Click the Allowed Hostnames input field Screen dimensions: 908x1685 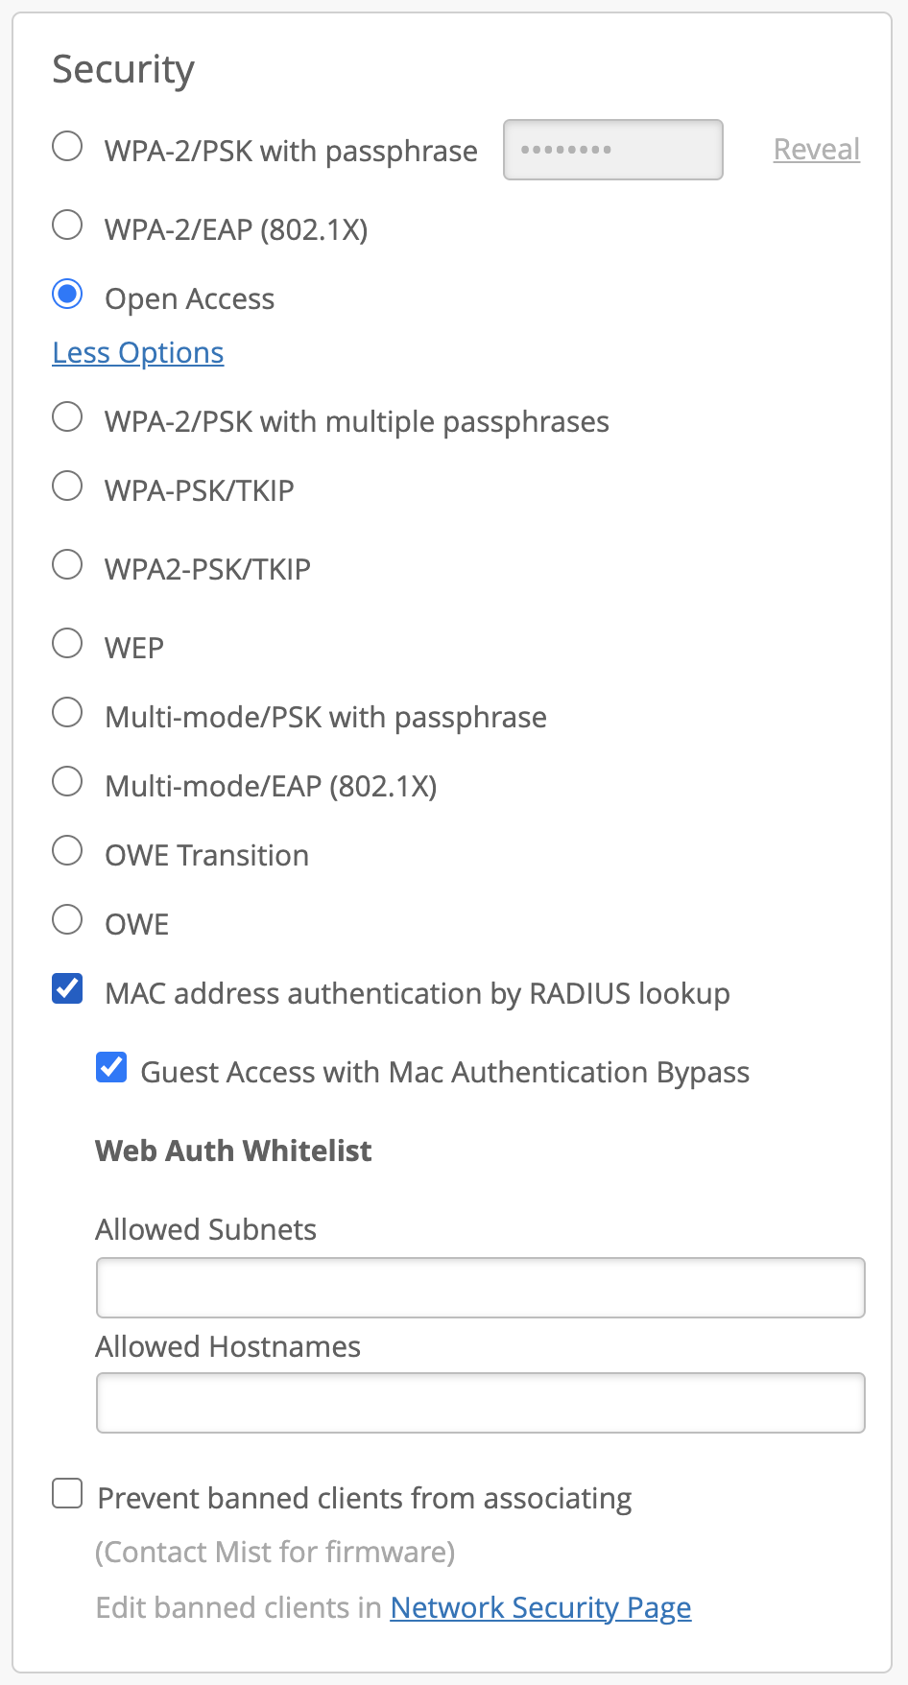click(480, 1403)
